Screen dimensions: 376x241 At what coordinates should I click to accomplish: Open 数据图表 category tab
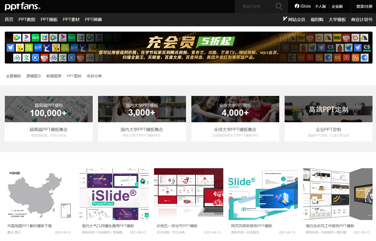54,76
